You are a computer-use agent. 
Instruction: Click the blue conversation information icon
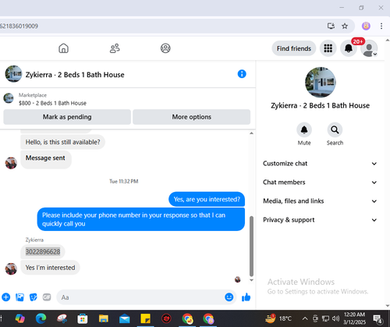point(242,74)
